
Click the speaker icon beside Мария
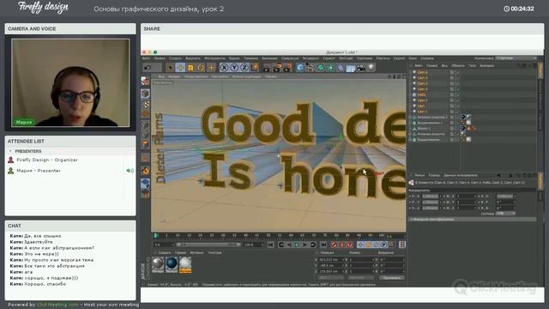click(x=130, y=171)
